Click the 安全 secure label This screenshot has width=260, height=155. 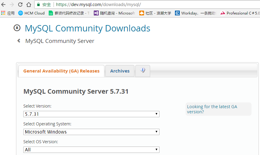point(46,5)
